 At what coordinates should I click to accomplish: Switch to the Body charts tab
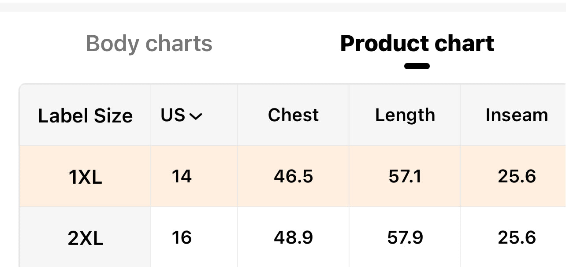[149, 44]
